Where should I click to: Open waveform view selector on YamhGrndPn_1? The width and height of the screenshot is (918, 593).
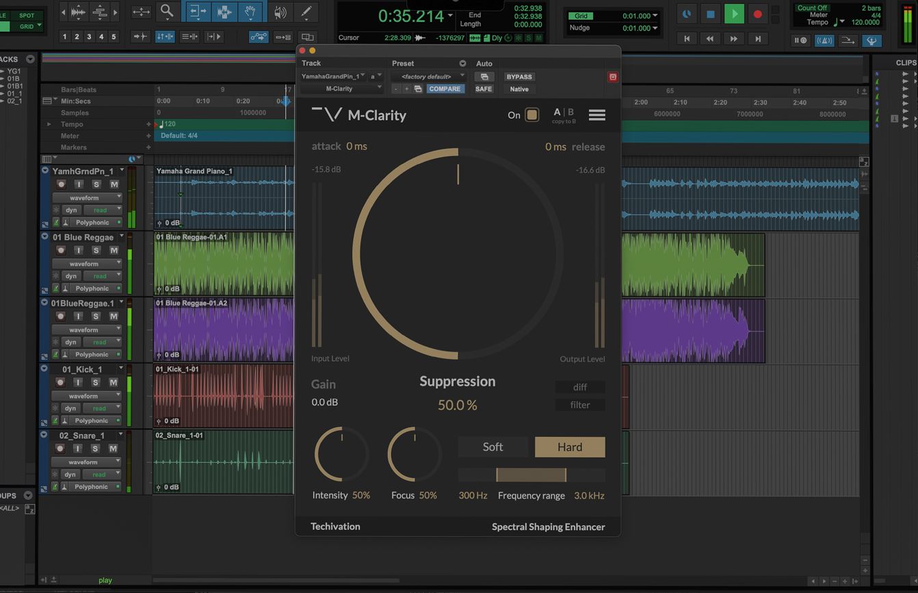88,198
